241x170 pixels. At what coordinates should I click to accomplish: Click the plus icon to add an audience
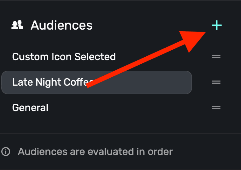(217, 25)
